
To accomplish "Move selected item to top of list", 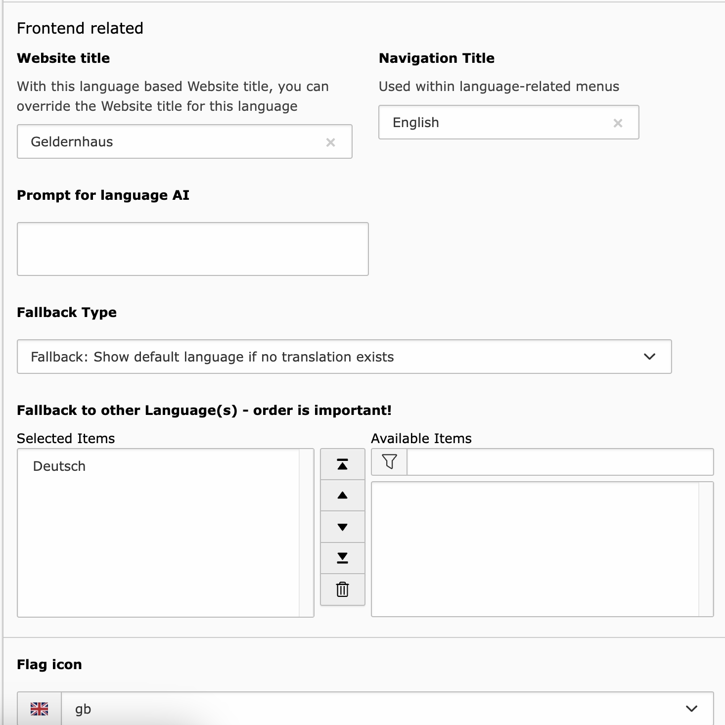I will click(x=342, y=464).
